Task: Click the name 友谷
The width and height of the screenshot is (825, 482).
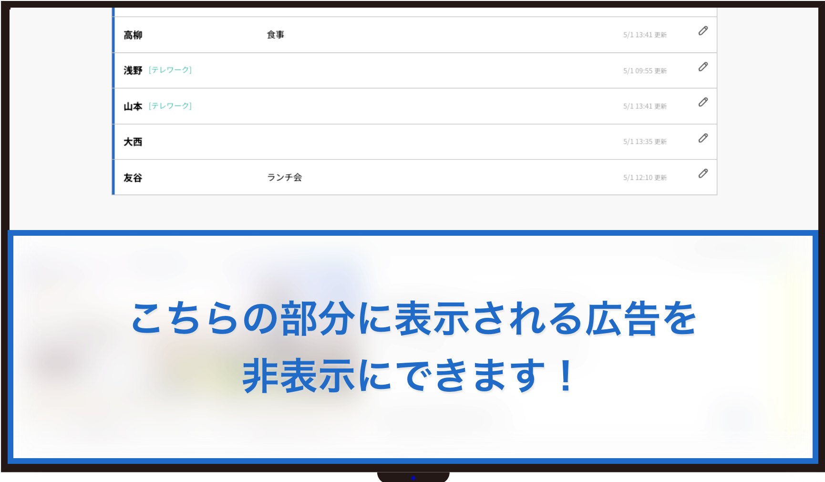Action: (x=133, y=178)
